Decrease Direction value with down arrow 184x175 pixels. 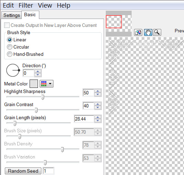38,75
